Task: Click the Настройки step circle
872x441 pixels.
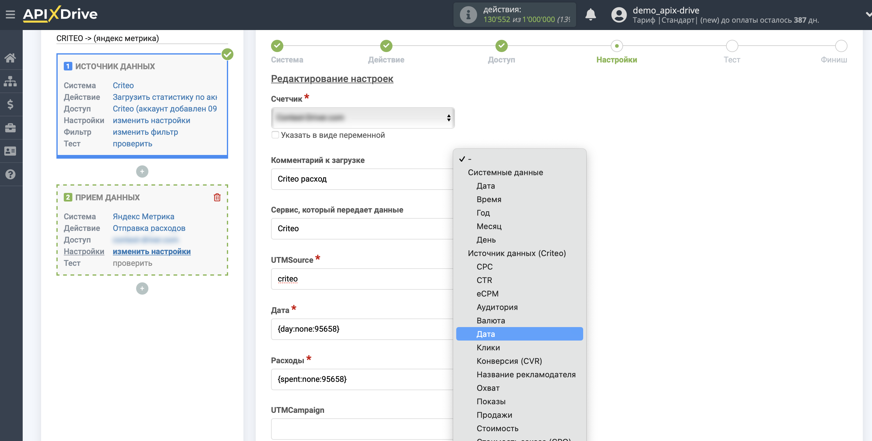Action: 616,46
